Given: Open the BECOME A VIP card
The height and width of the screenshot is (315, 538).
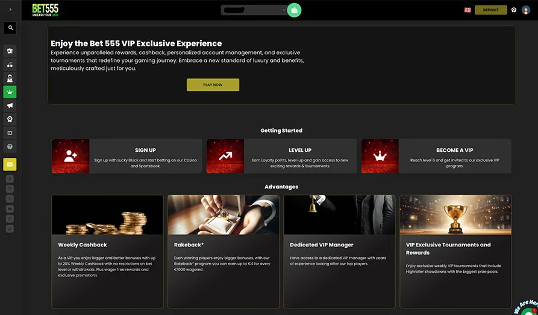Looking at the screenshot, I should click(436, 156).
